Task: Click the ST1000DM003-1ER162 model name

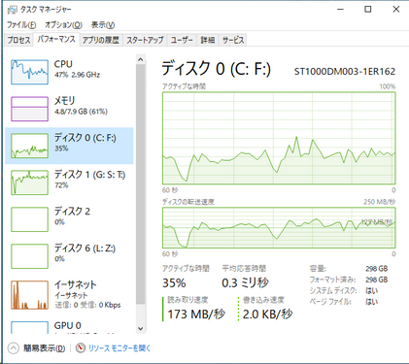Action: click(x=345, y=72)
